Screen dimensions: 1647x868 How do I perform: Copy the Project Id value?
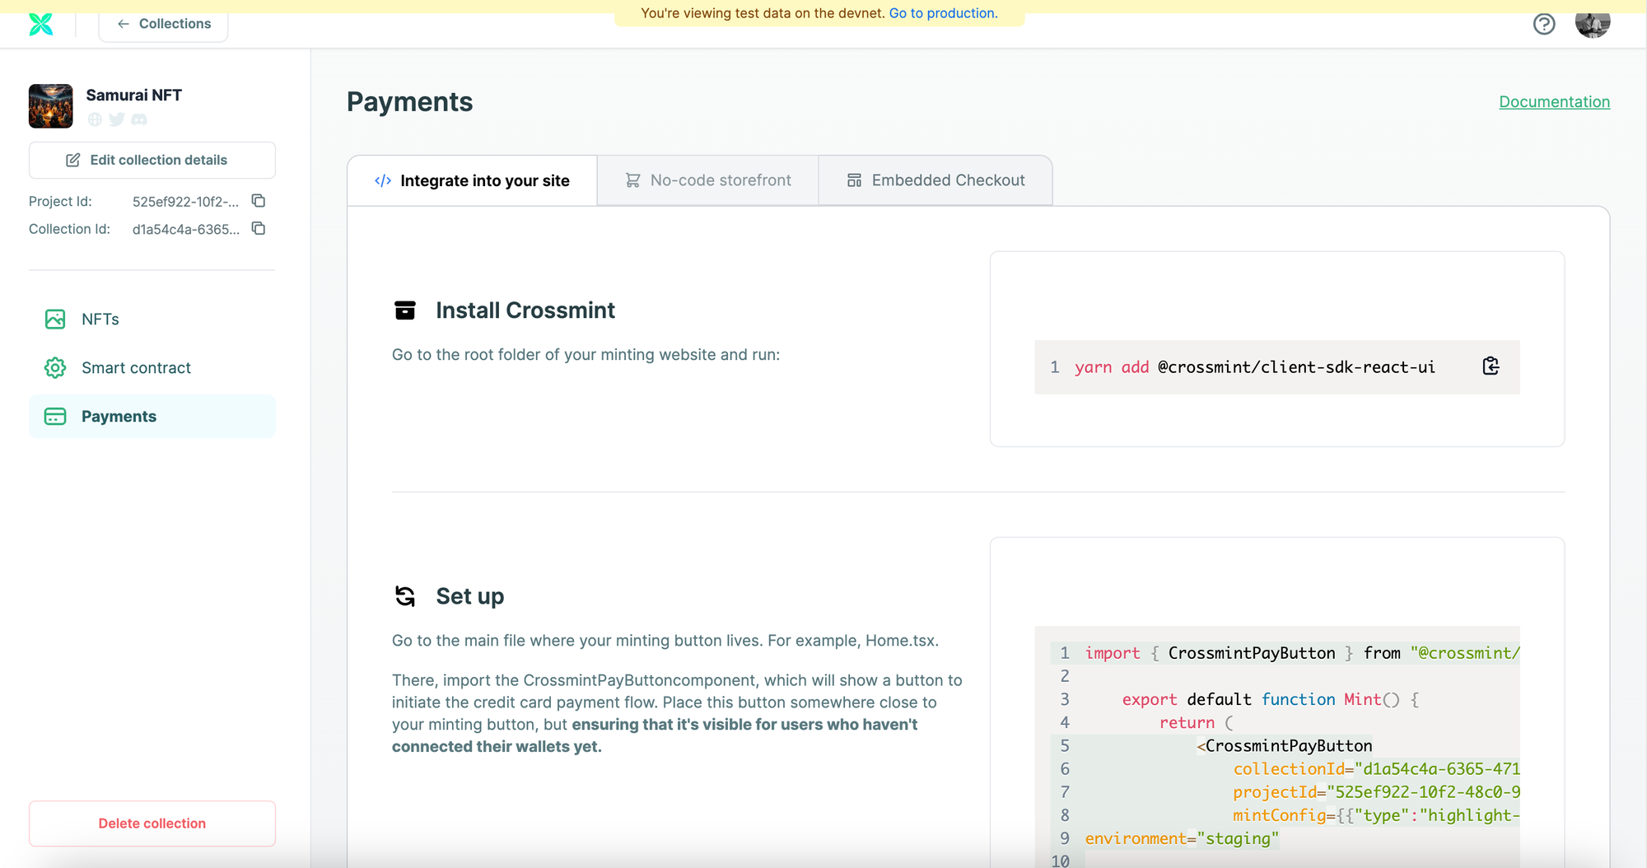[259, 201]
